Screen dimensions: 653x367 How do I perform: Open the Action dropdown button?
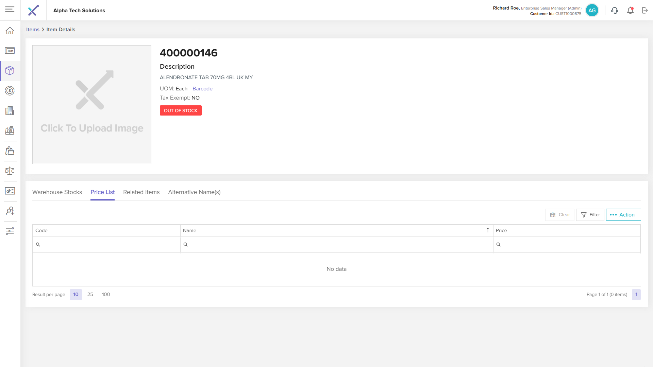tap(623, 215)
